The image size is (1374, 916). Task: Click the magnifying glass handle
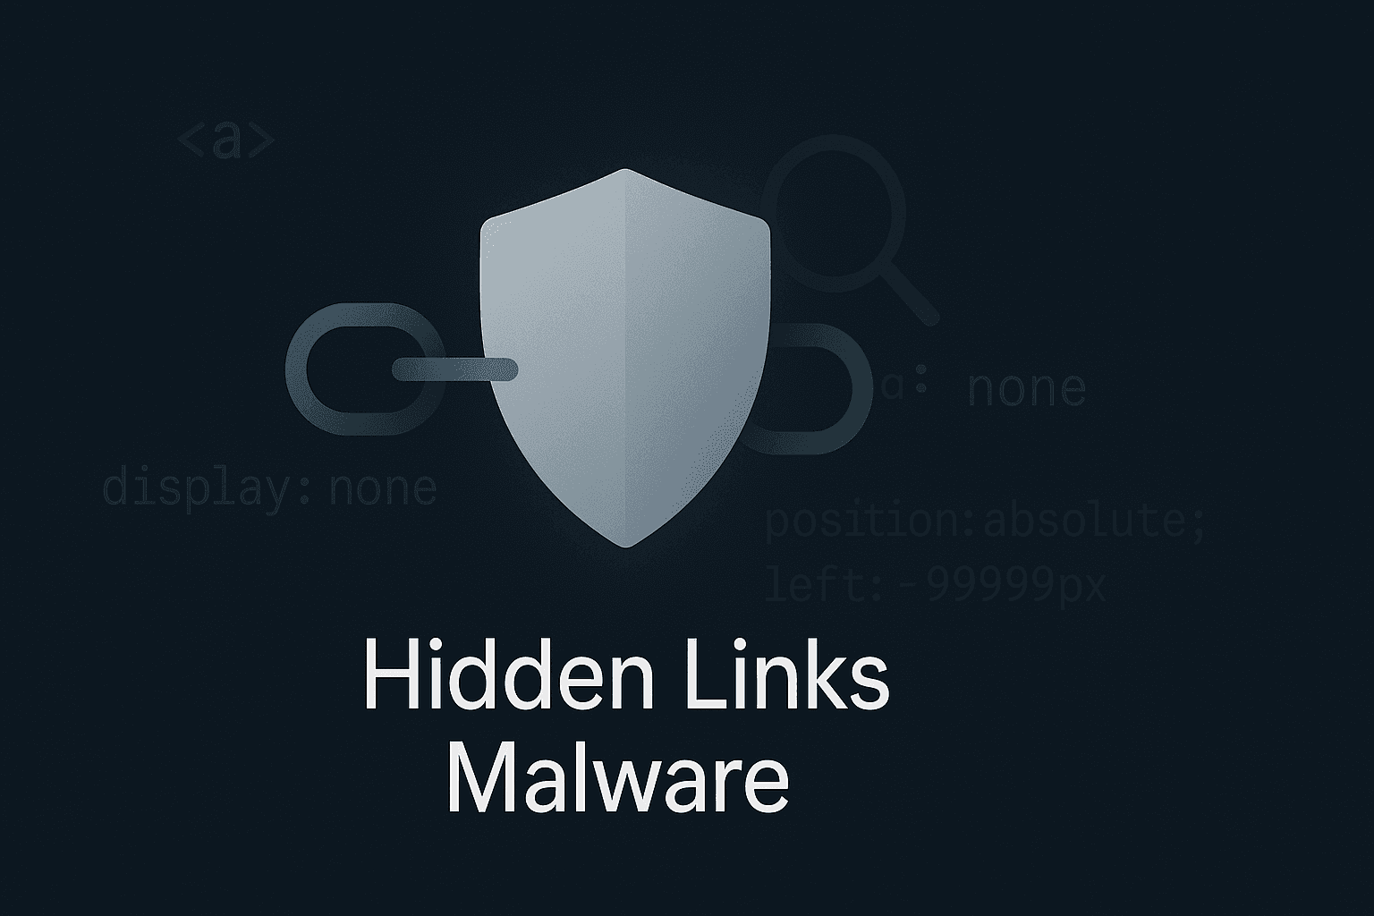tap(913, 295)
